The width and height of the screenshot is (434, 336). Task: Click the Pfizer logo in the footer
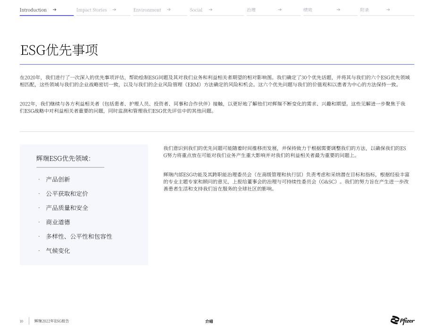[402, 320]
